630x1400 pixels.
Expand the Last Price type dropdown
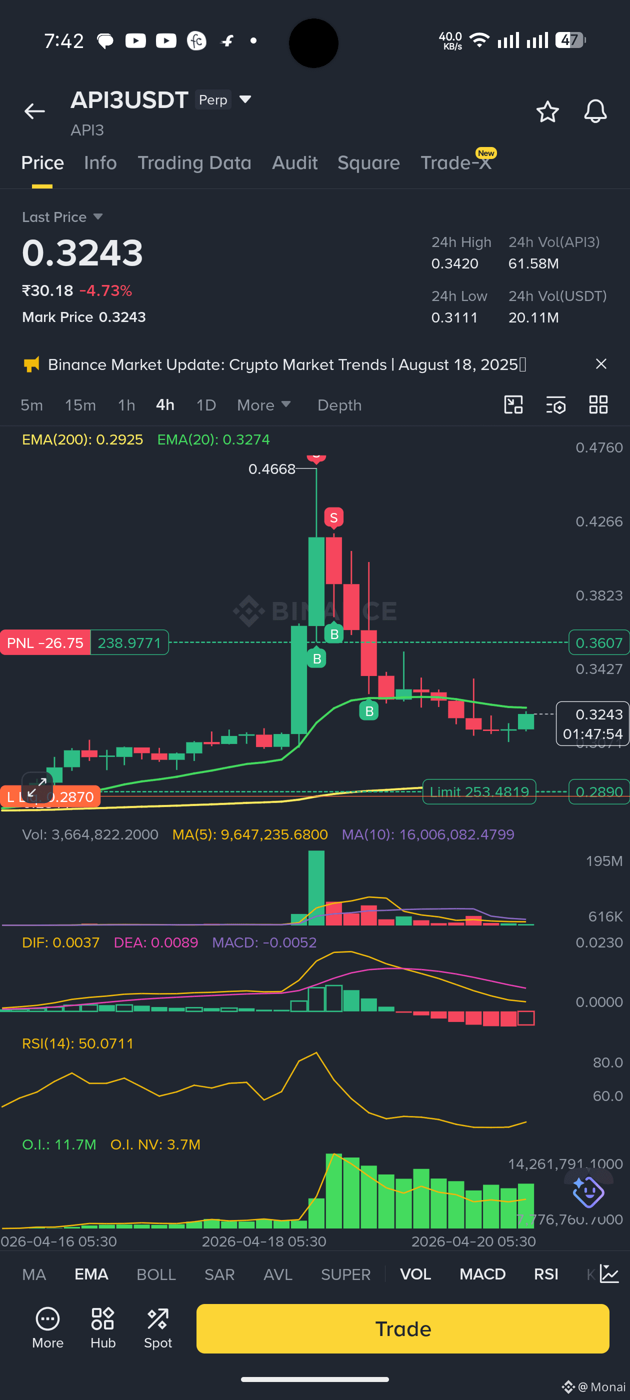click(x=98, y=217)
